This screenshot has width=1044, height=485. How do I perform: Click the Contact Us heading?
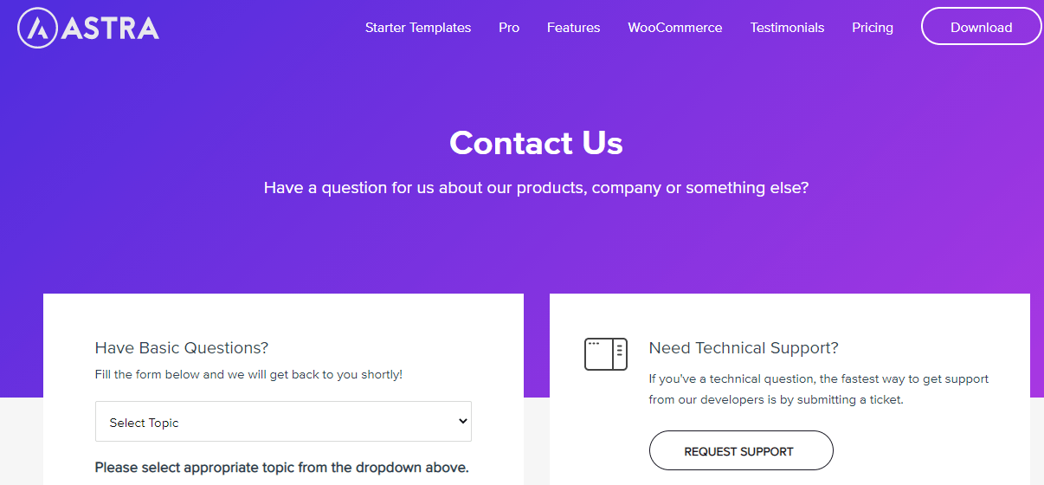pyautogui.click(x=536, y=143)
